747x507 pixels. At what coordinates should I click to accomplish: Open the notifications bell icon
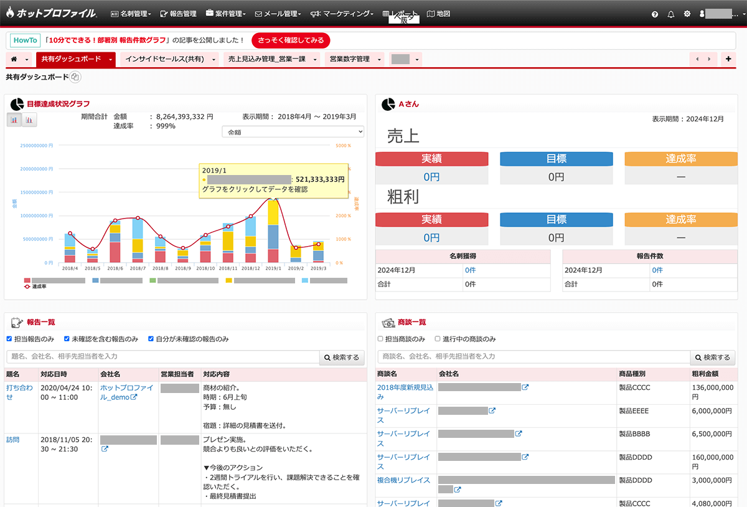coord(670,14)
